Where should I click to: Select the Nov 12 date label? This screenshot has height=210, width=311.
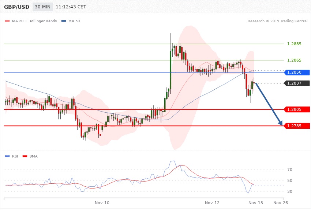pyautogui.click(x=212, y=202)
